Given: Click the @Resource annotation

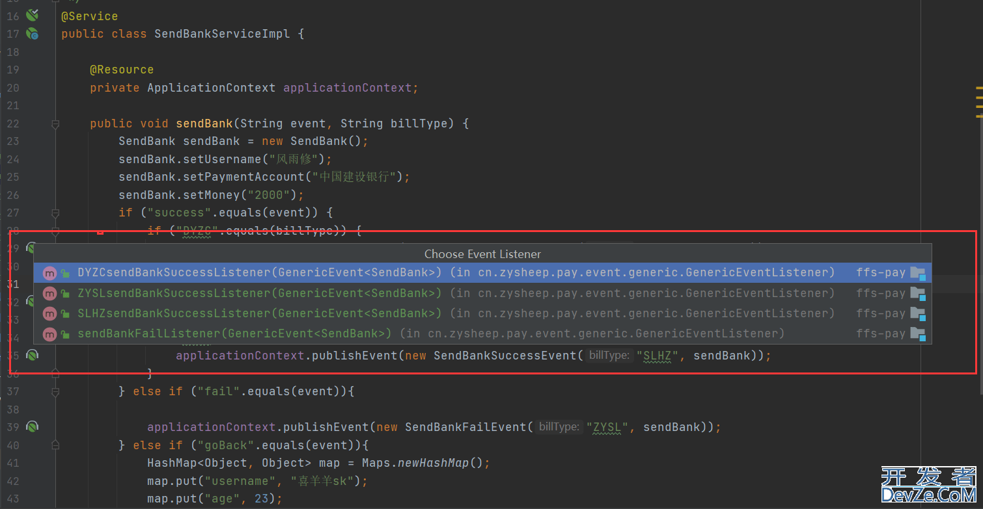Looking at the screenshot, I should 122,70.
